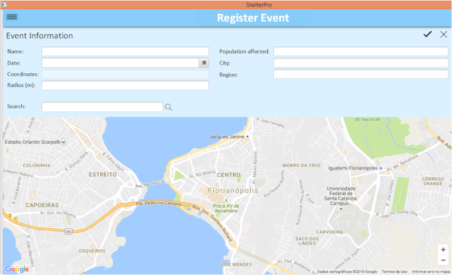Click the COQUEIROS neighborhood label
The height and width of the screenshot is (275, 452).
[x=92, y=251]
